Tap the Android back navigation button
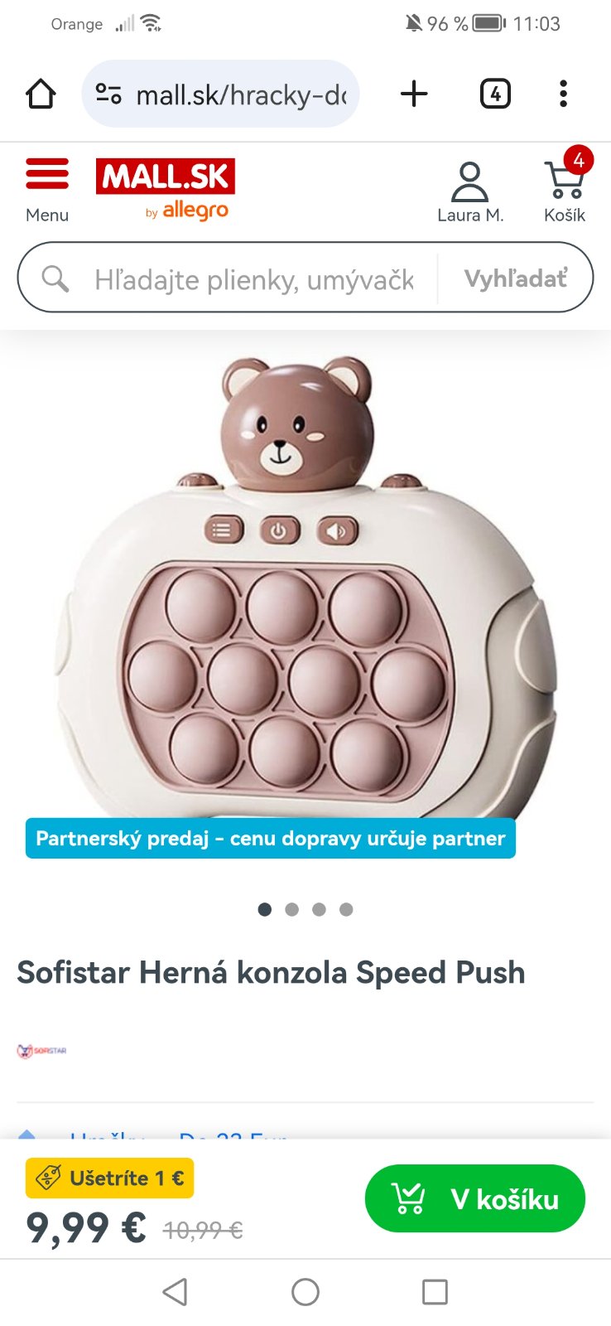611x1326 pixels. point(175,1291)
